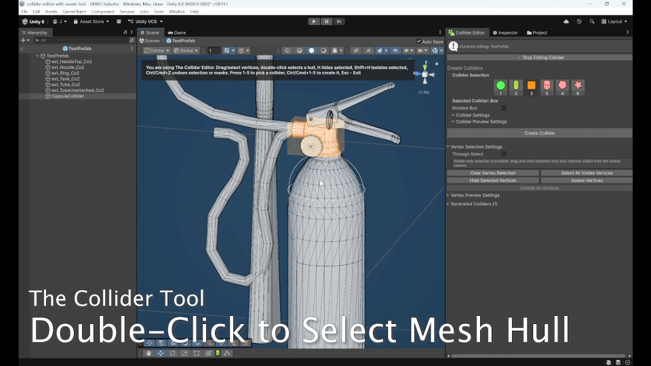
Task: Select the Scale tool in bottom toolbar
Action: click(184, 353)
